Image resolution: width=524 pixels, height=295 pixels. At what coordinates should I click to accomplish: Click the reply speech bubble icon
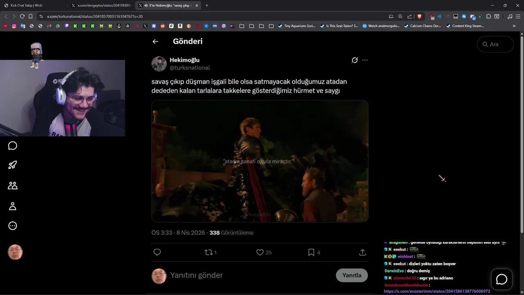point(157,252)
